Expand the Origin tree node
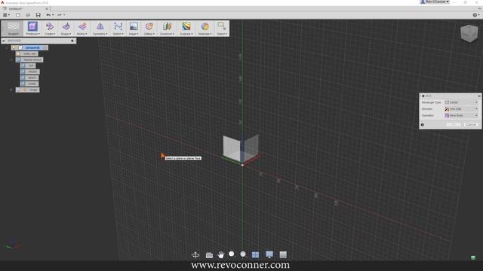This screenshot has height=271, width=483. [x=11, y=90]
